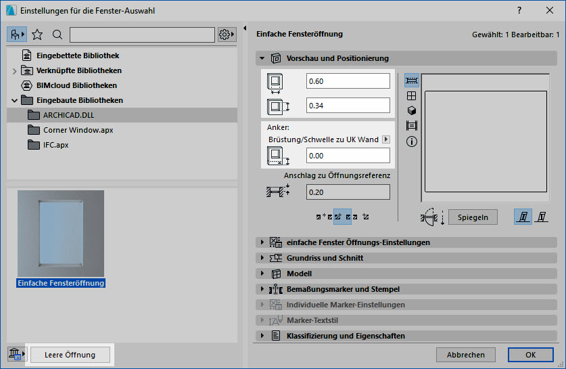Select BIMcloud Bibliotheken entry

(76, 86)
